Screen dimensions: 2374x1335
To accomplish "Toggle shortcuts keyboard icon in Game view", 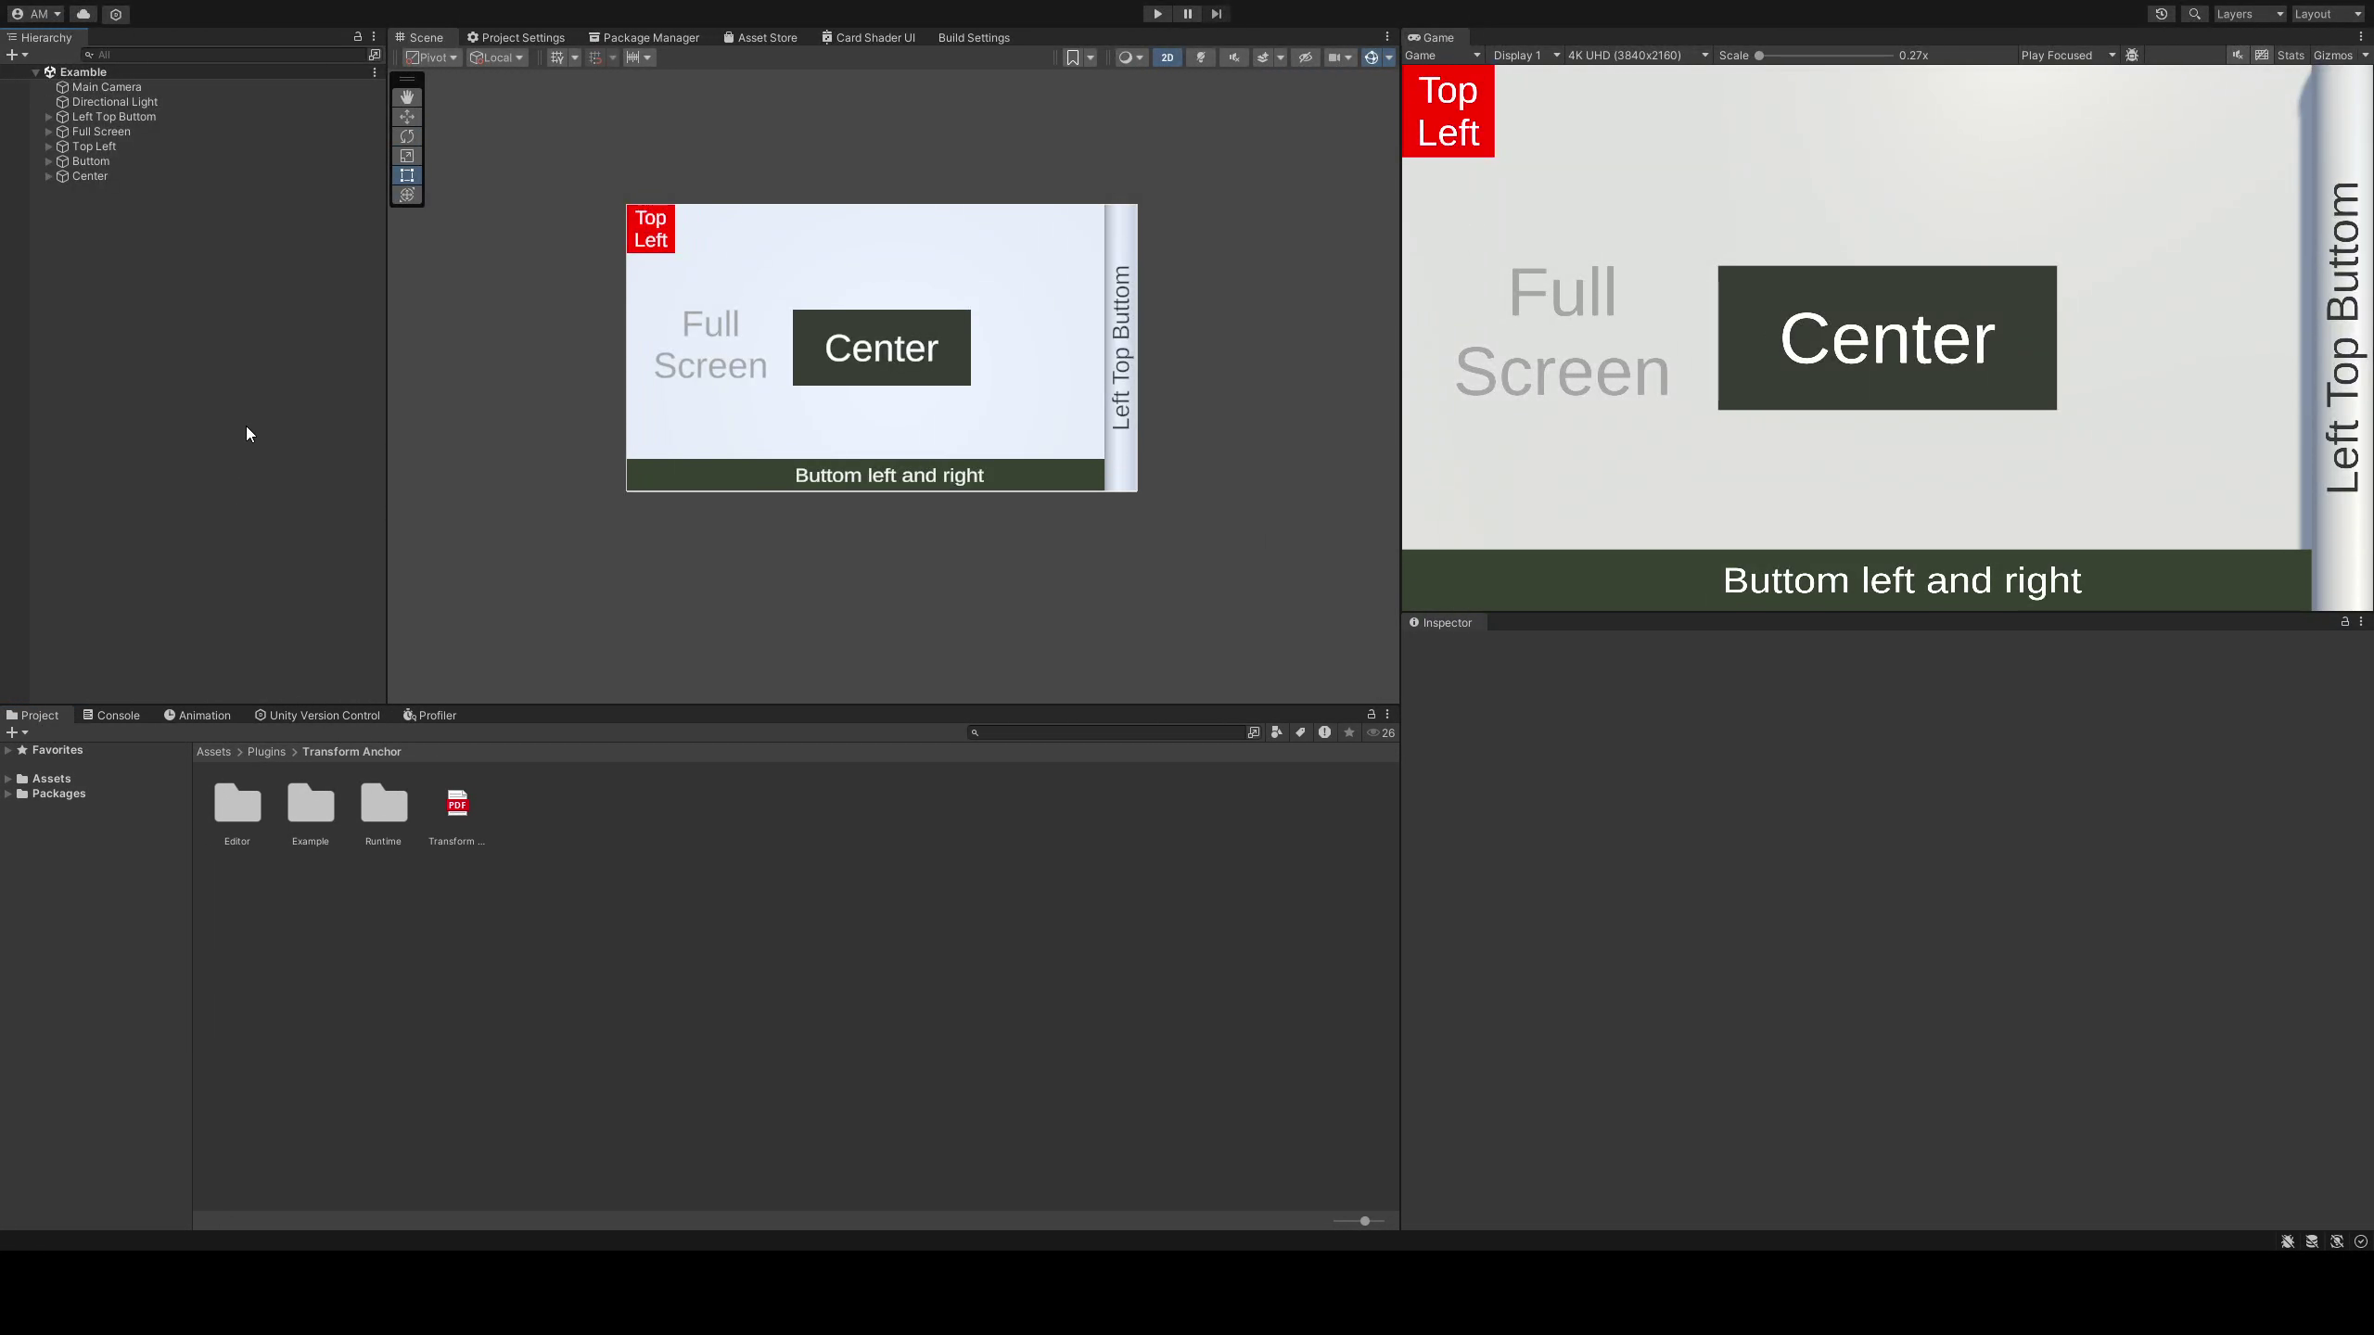I will (x=2262, y=56).
